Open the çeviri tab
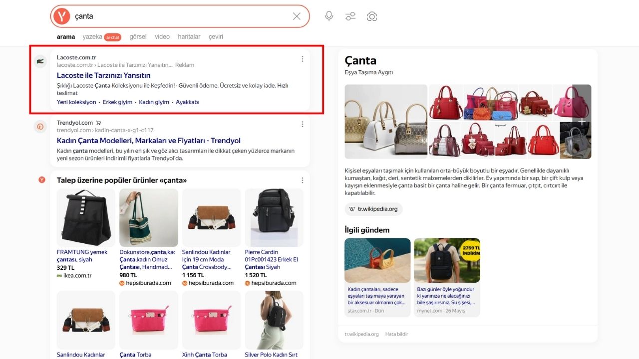This screenshot has width=639, height=359. (x=216, y=37)
